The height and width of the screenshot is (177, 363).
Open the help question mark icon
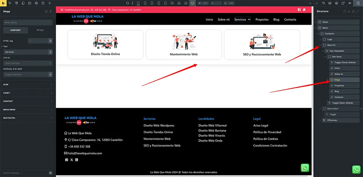[x=43, y=3]
